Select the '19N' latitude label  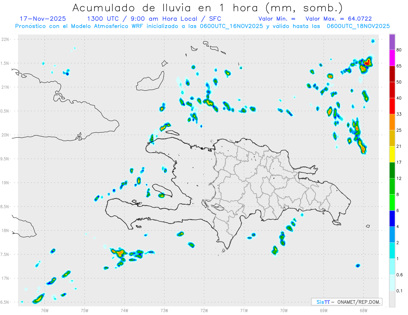pos(5,183)
